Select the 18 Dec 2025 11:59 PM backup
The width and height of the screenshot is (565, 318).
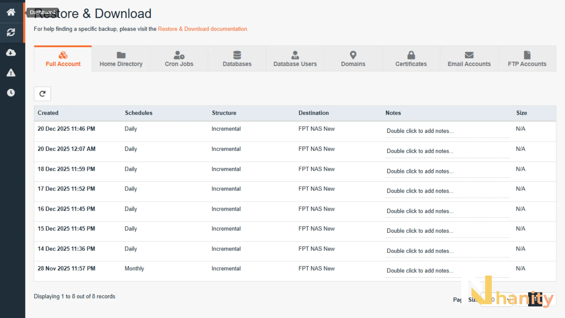click(x=295, y=172)
